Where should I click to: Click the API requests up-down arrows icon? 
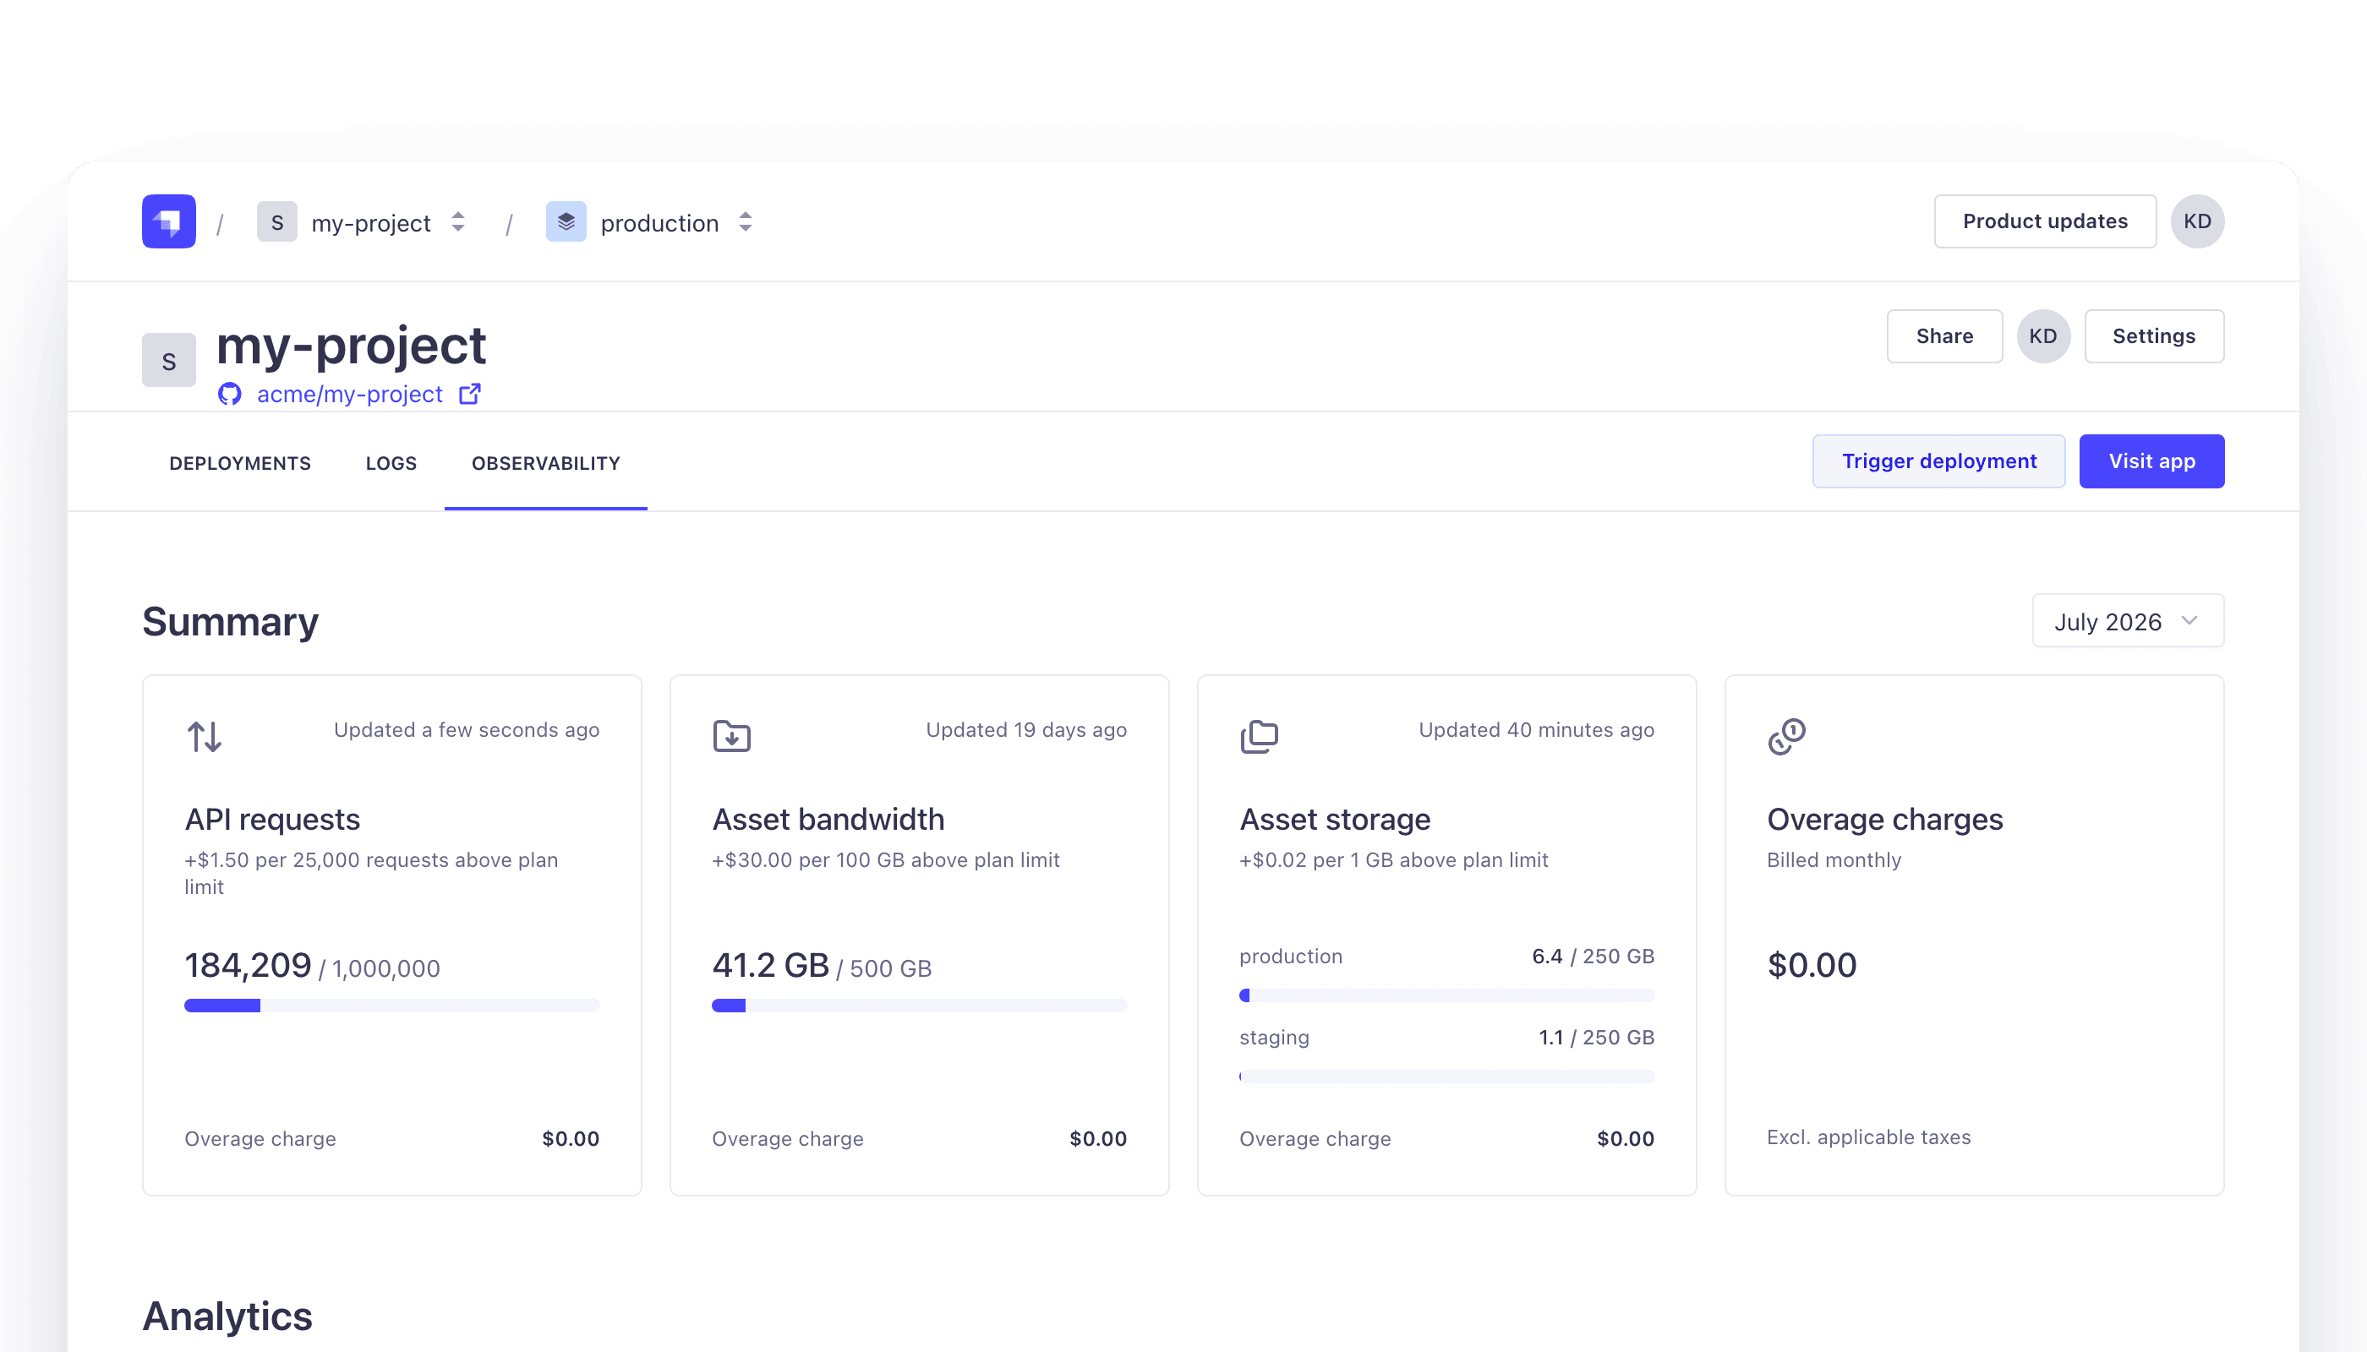click(205, 736)
